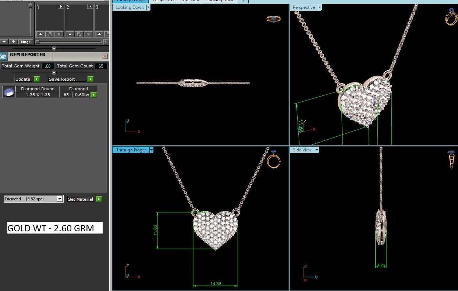Open the Through Finger viewport dropdown arrow
Viewport: 458px width, 291px height.
(151, 150)
